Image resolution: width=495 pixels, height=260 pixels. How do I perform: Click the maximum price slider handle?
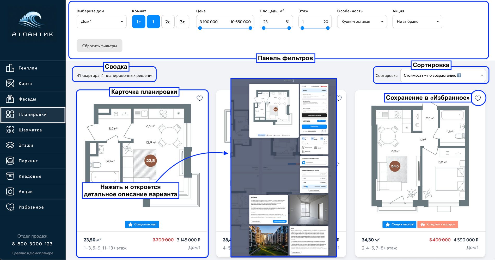[x=250, y=28]
